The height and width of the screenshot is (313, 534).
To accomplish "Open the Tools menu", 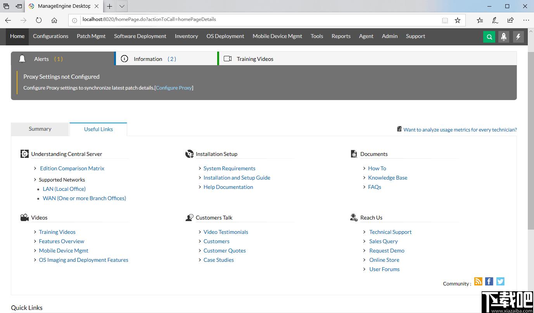I will coord(317,36).
